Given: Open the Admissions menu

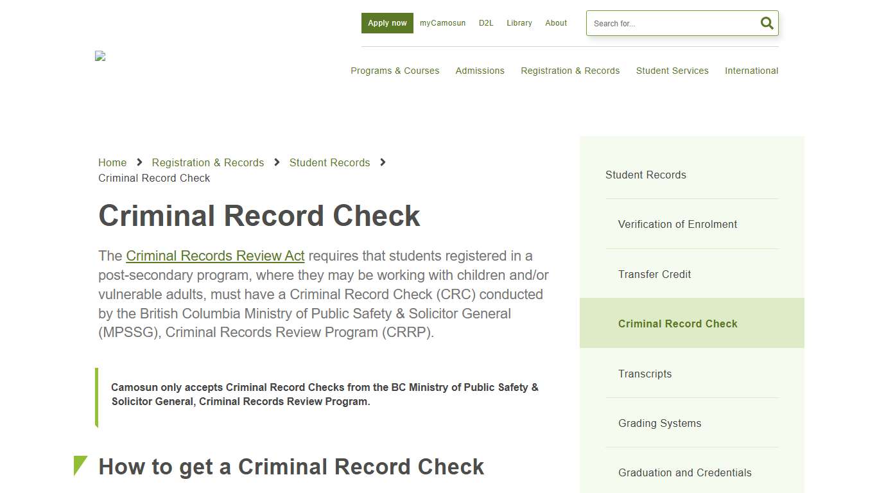Looking at the screenshot, I should [480, 71].
